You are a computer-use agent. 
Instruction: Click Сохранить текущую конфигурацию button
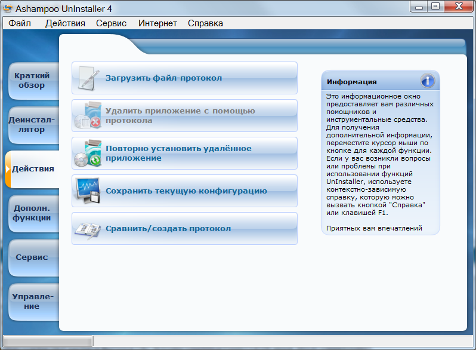[186, 191]
